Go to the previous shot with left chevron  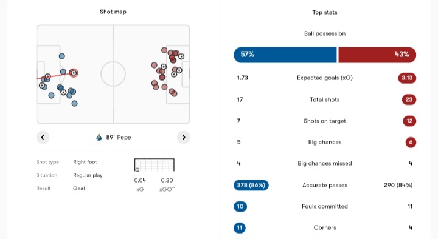pos(43,137)
